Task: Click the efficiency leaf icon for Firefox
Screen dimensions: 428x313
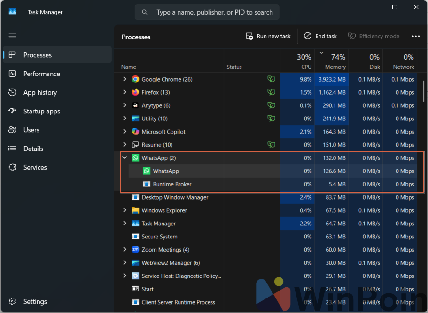Action: 271,92
